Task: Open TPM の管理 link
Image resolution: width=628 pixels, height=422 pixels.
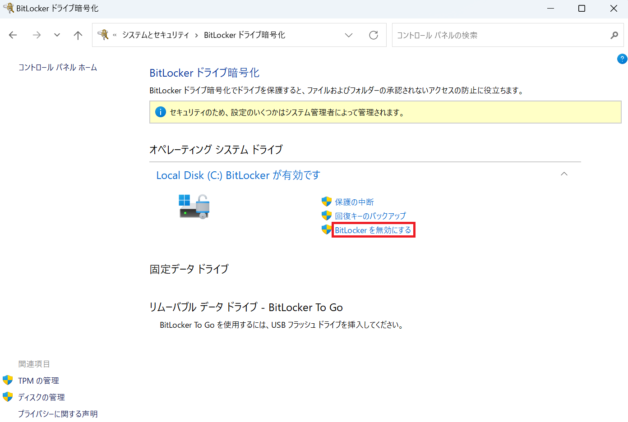Action: pyautogui.click(x=38, y=381)
